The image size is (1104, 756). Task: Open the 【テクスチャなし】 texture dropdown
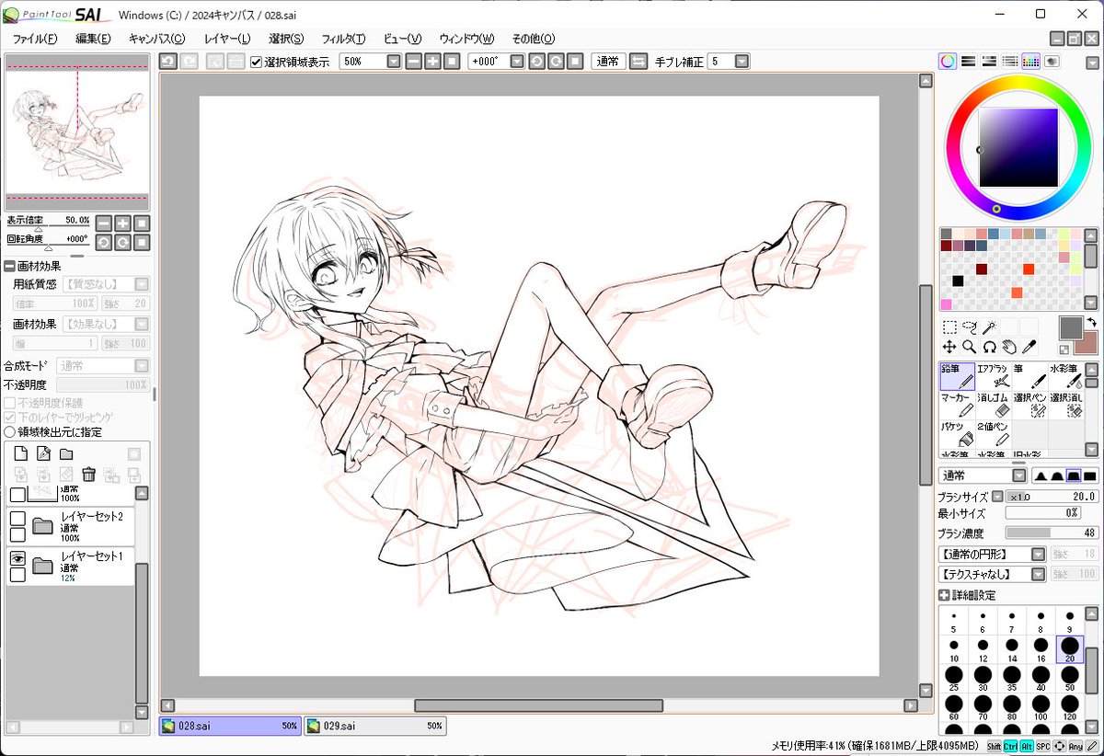point(1038,574)
